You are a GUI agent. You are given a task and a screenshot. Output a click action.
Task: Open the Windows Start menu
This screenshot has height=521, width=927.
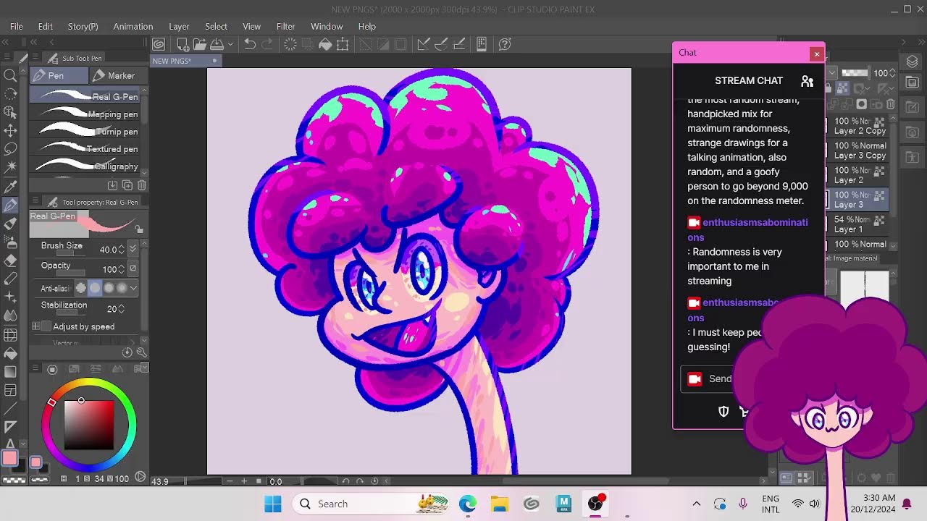coord(273,504)
